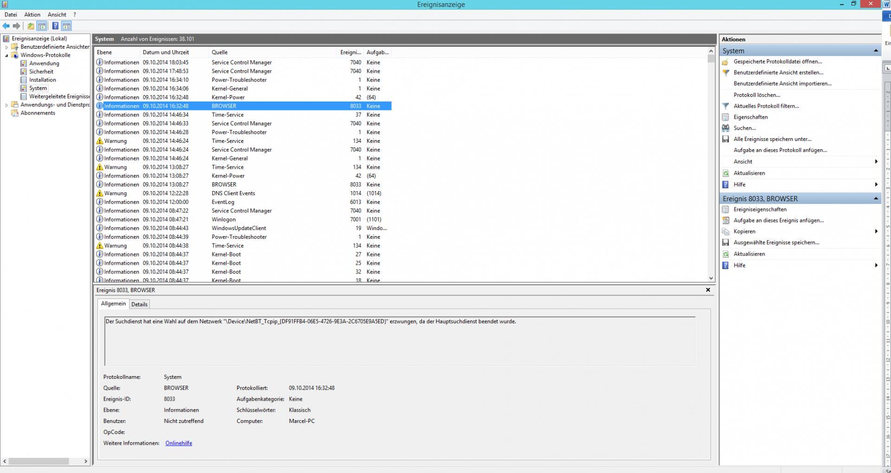Collapse Ereignis 8033, BROWSER actions section
Viewport: 891px width, 473px height.
[x=876, y=198]
